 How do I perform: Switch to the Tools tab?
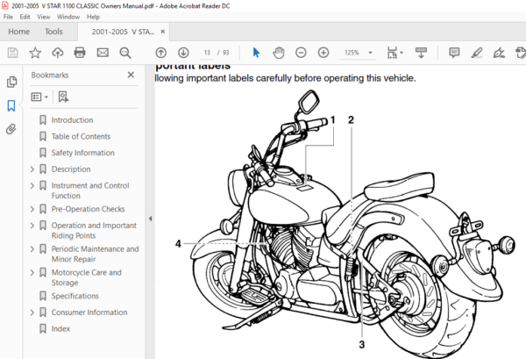click(53, 32)
